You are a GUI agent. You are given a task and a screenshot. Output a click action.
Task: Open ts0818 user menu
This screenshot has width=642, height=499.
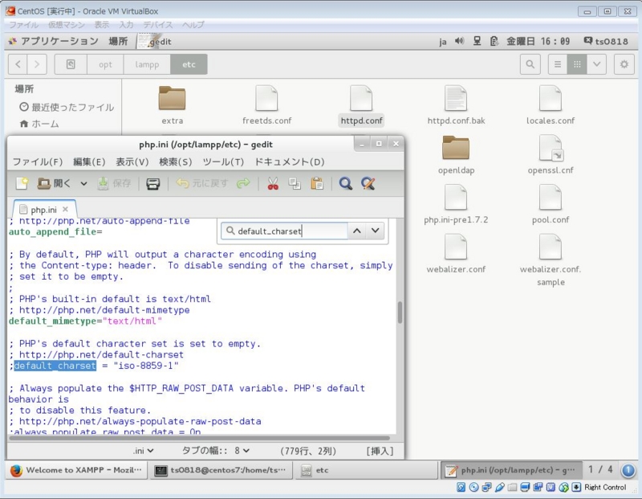606,41
